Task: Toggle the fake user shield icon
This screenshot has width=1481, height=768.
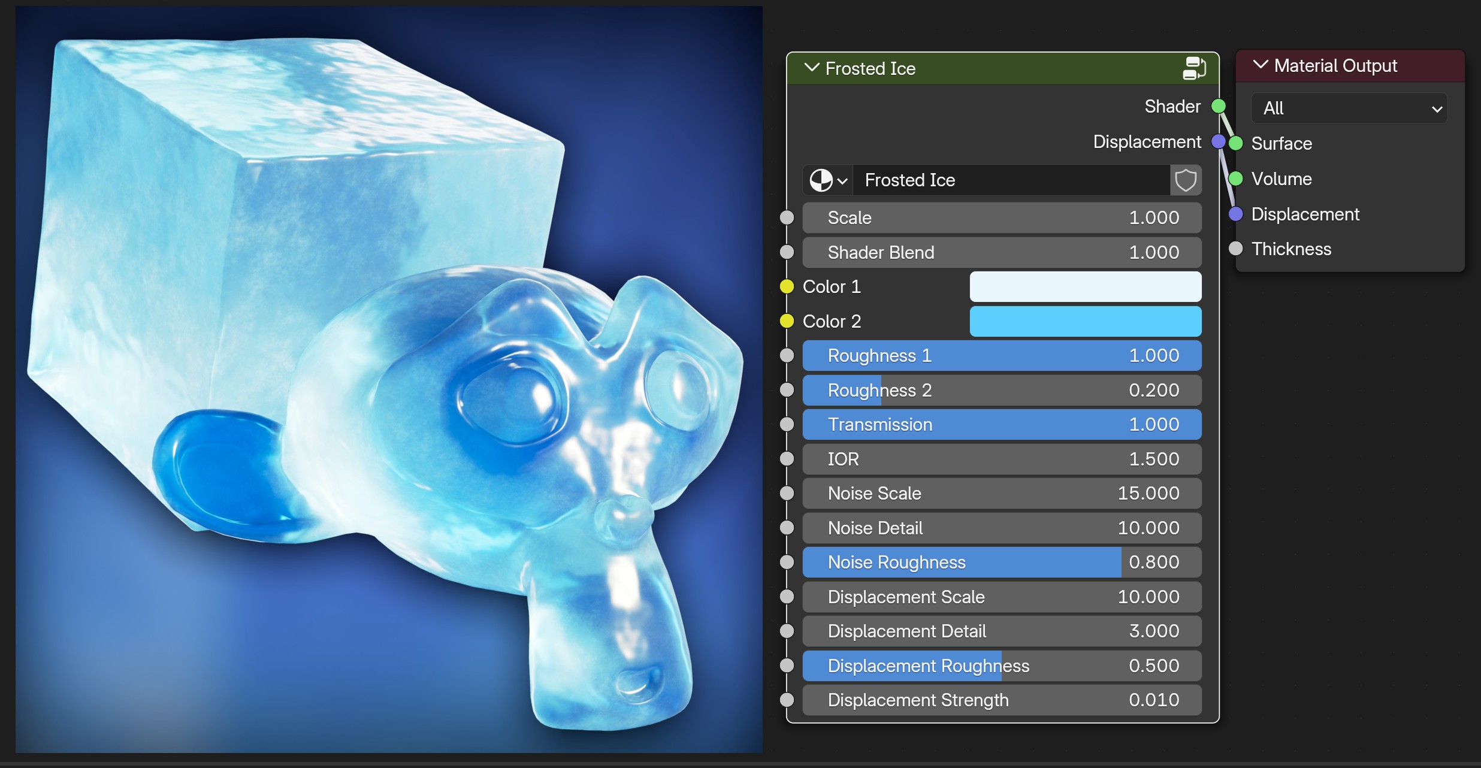Action: 1186,180
